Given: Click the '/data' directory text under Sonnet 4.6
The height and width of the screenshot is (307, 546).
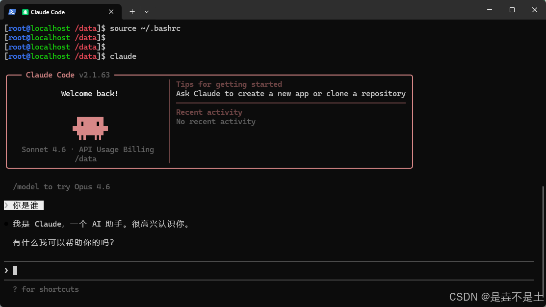Looking at the screenshot, I should coord(86,159).
